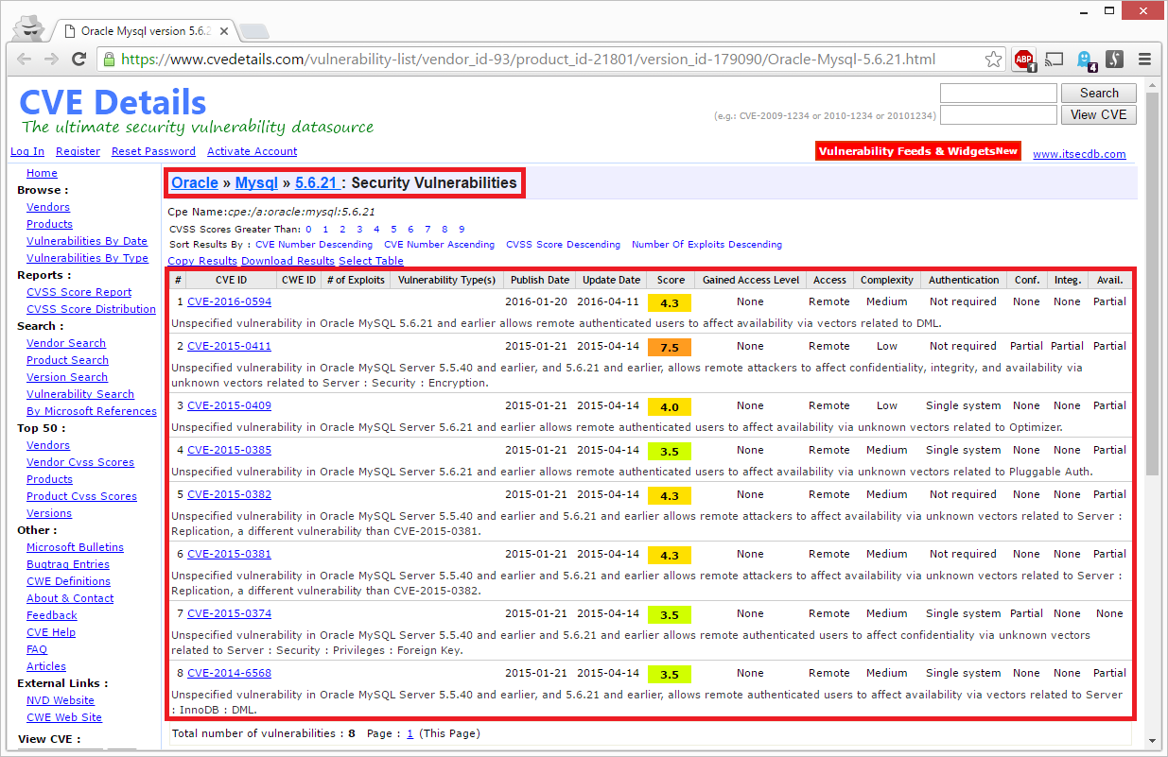Open CWE Definitions link

click(x=68, y=581)
